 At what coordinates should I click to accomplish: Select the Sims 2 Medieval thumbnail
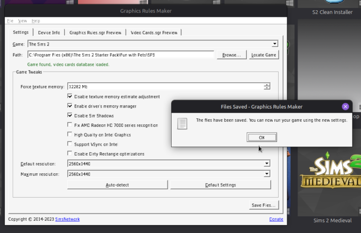tap(329, 182)
